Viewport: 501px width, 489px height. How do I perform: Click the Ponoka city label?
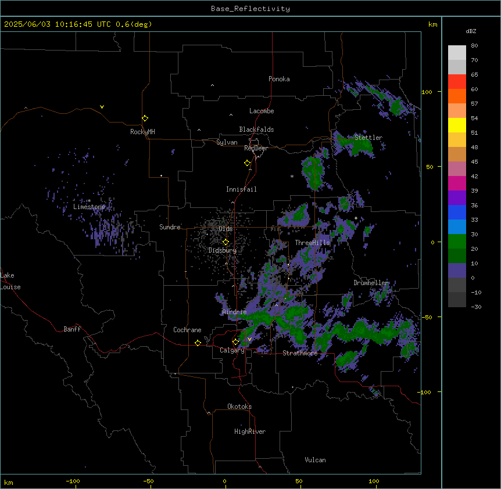(279, 79)
